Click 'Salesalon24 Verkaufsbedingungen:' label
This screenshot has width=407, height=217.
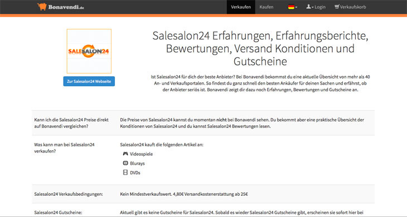[69, 194]
